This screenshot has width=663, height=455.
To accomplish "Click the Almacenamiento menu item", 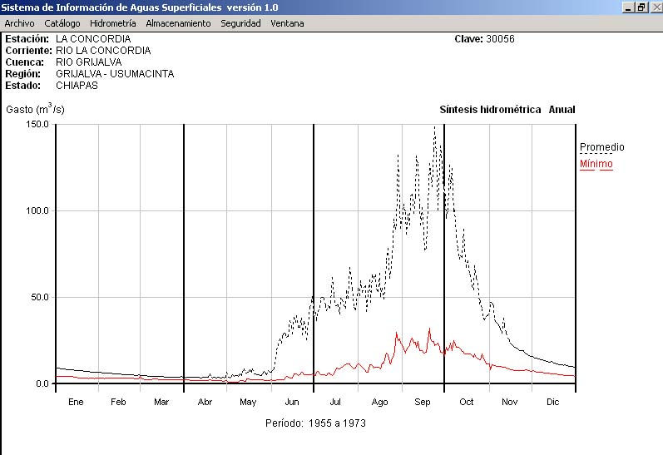I will [x=178, y=23].
